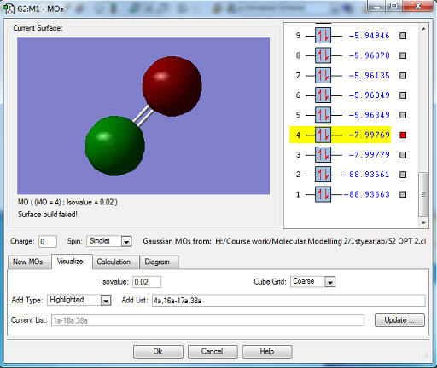Click the occupancy box for orbital 1
437x368 pixels.
[x=323, y=194]
